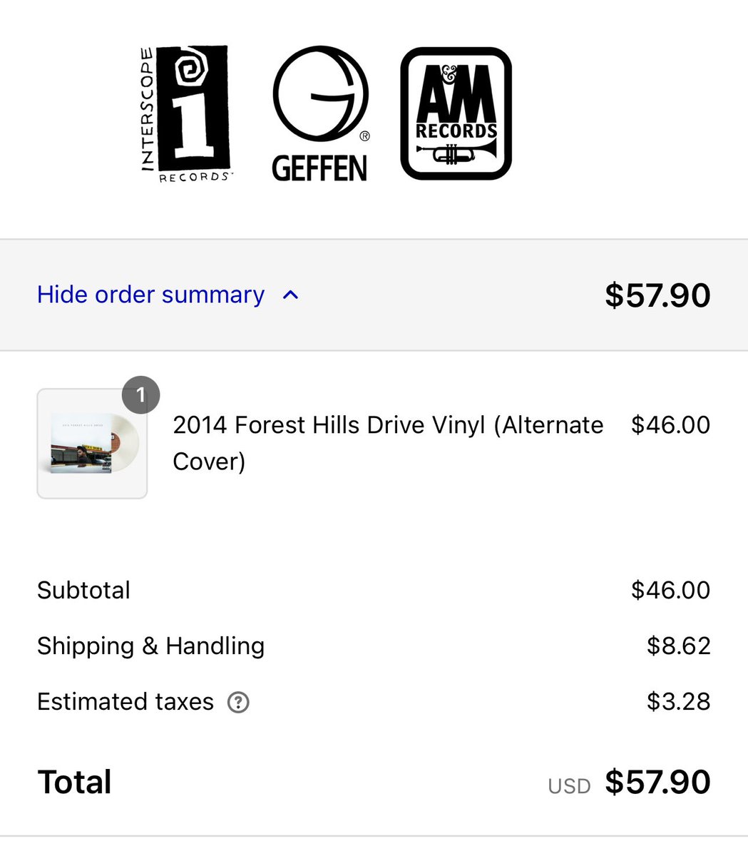Viewport: 748px width, 856px height.
Task: Click the $3.28 tax amount
Action: click(678, 702)
